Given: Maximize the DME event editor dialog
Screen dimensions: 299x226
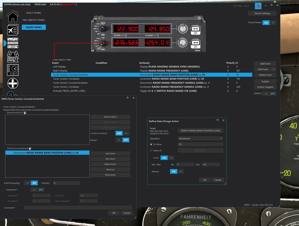Looking at the screenshot, I should [128, 98].
